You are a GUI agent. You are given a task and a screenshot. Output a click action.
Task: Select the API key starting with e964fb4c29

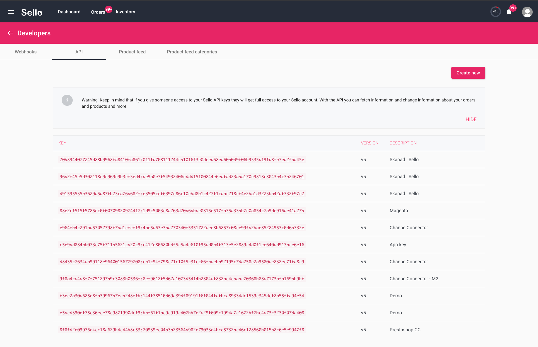point(182,228)
